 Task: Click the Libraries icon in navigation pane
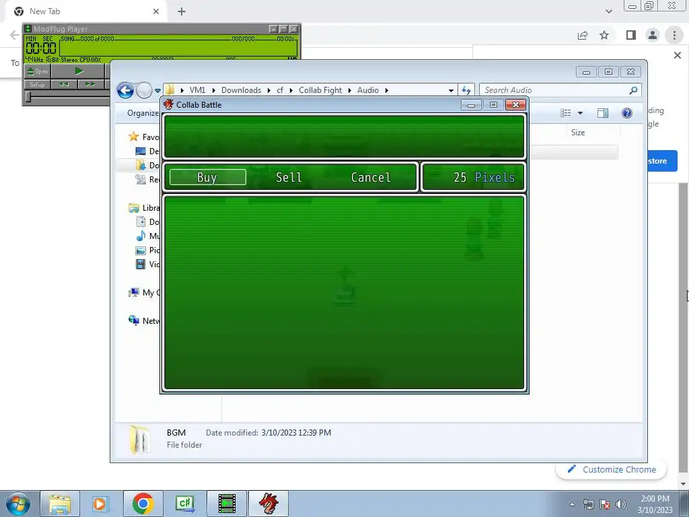(x=134, y=207)
